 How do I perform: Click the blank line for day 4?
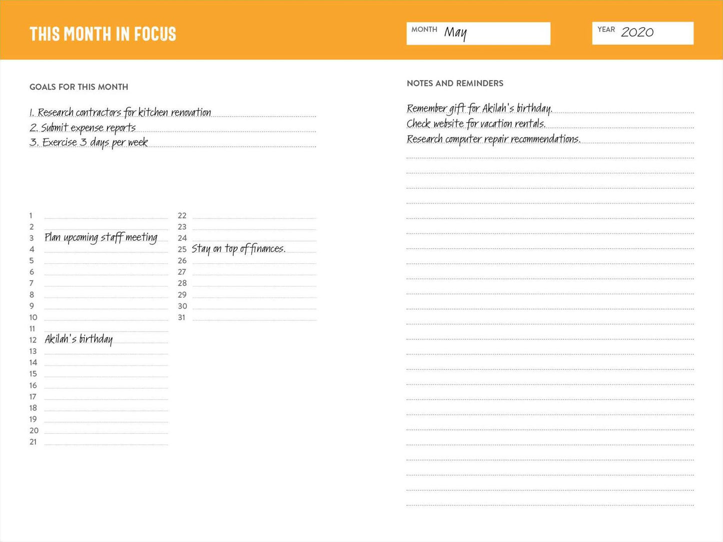(x=106, y=249)
